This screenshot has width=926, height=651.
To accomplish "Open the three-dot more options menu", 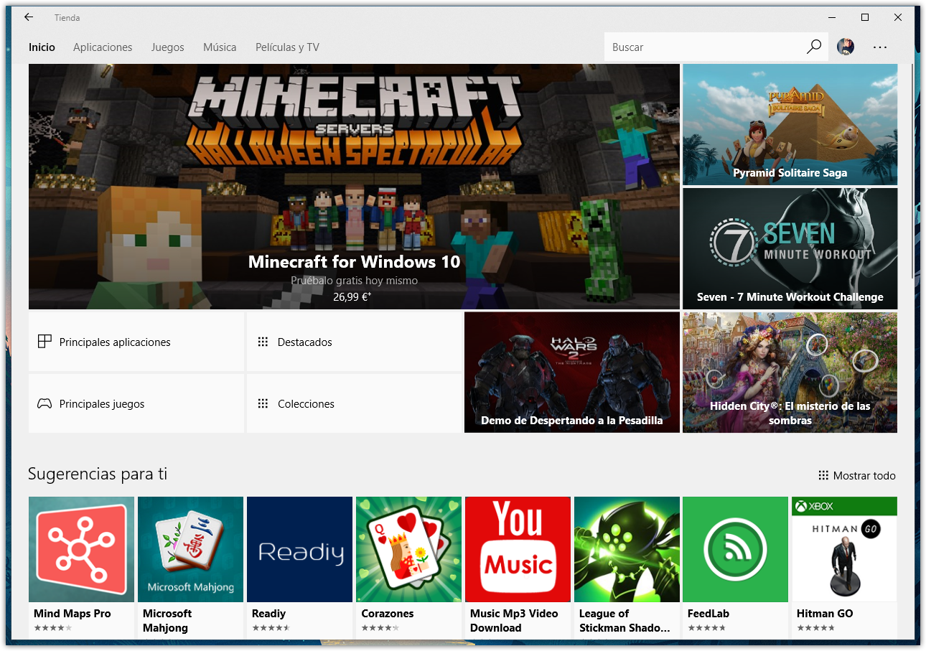I will pyautogui.click(x=880, y=47).
